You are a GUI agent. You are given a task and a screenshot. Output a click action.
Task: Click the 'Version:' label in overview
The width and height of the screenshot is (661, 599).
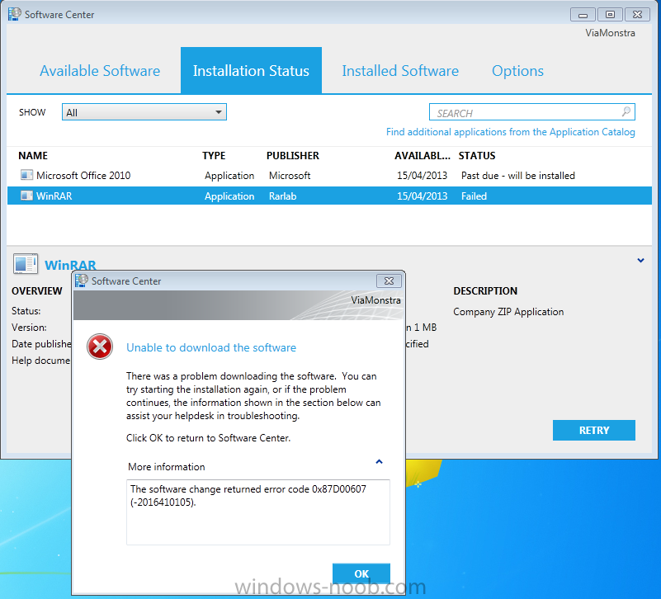coord(29,328)
